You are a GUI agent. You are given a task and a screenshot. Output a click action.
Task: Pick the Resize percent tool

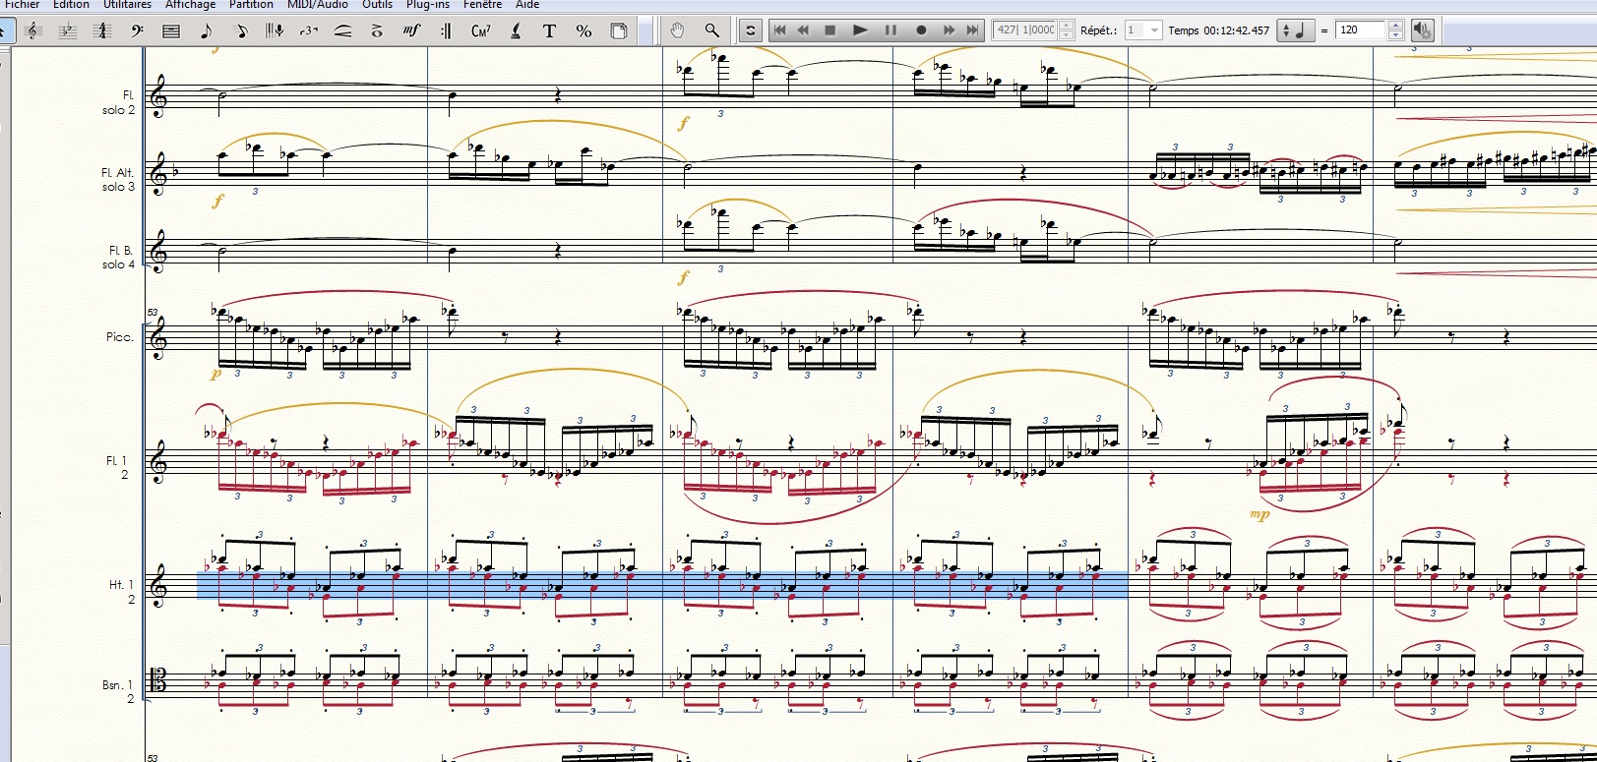[584, 30]
